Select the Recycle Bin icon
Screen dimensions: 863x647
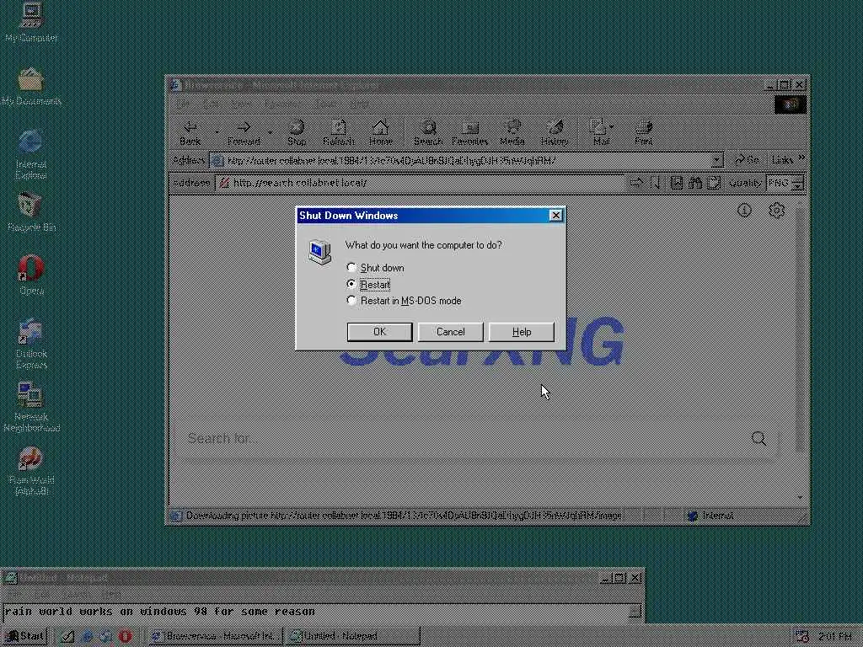pyautogui.click(x=31, y=212)
